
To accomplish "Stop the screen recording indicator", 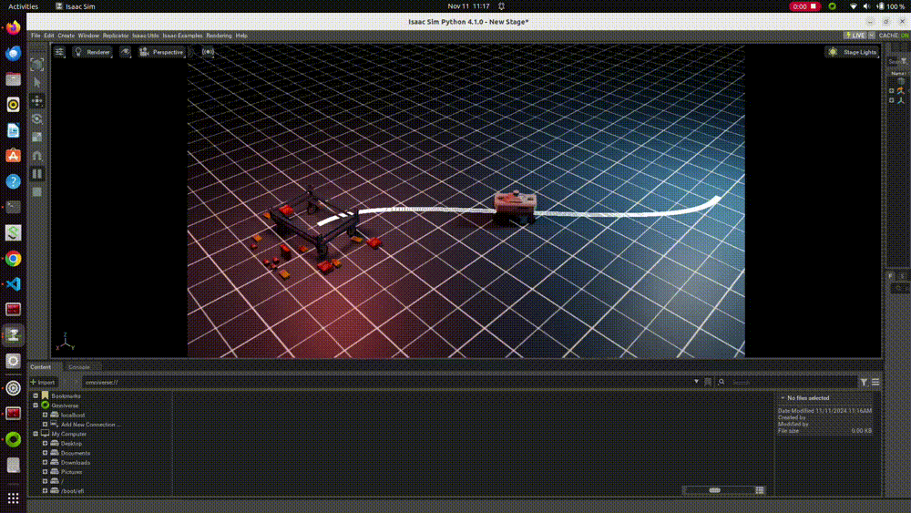I will (x=804, y=6).
